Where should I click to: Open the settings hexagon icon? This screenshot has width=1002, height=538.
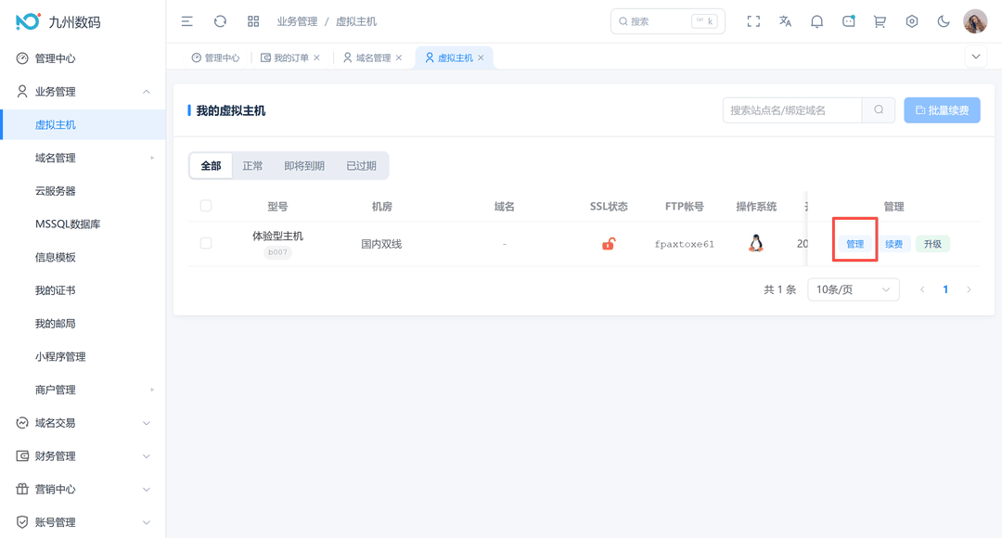(x=912, y=21)
